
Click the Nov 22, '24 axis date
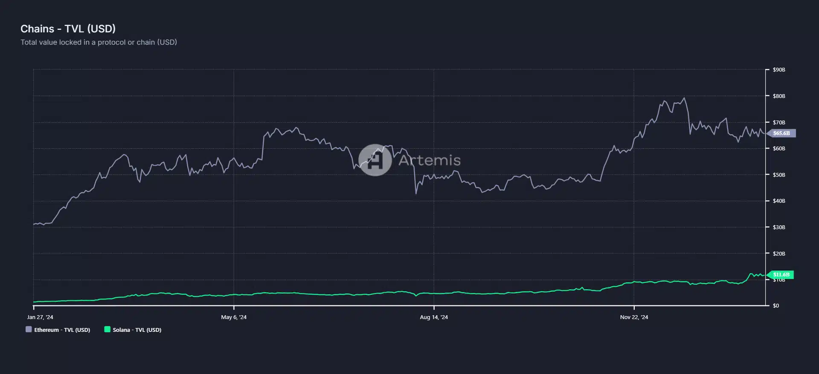click(x=634, y=317)
